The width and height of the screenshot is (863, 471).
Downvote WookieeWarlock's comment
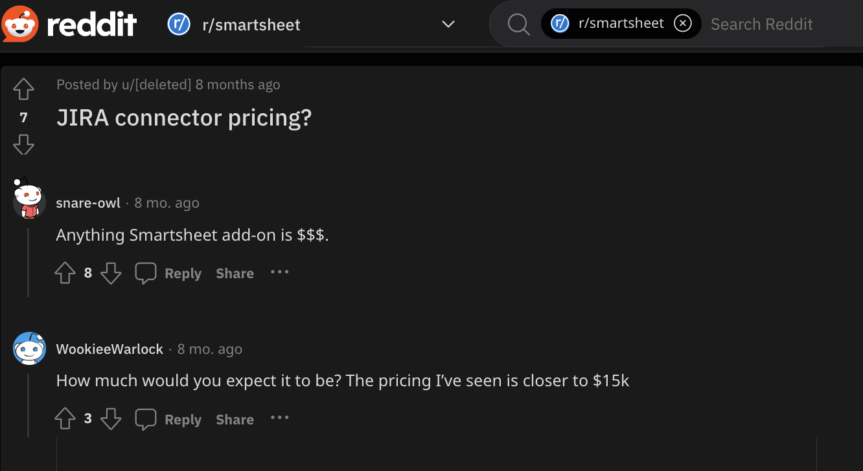[111, 419]
